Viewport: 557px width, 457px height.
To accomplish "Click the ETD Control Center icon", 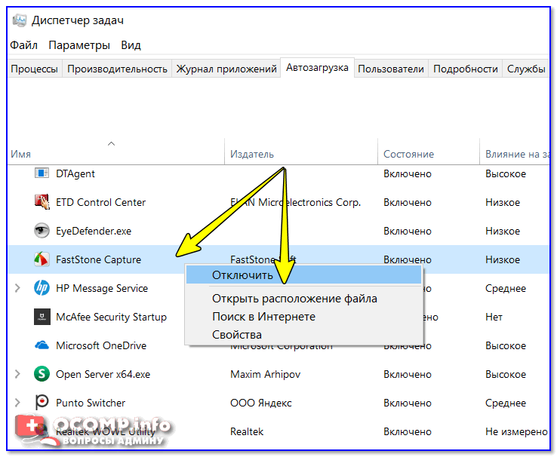I will click(x=42, y=202).
